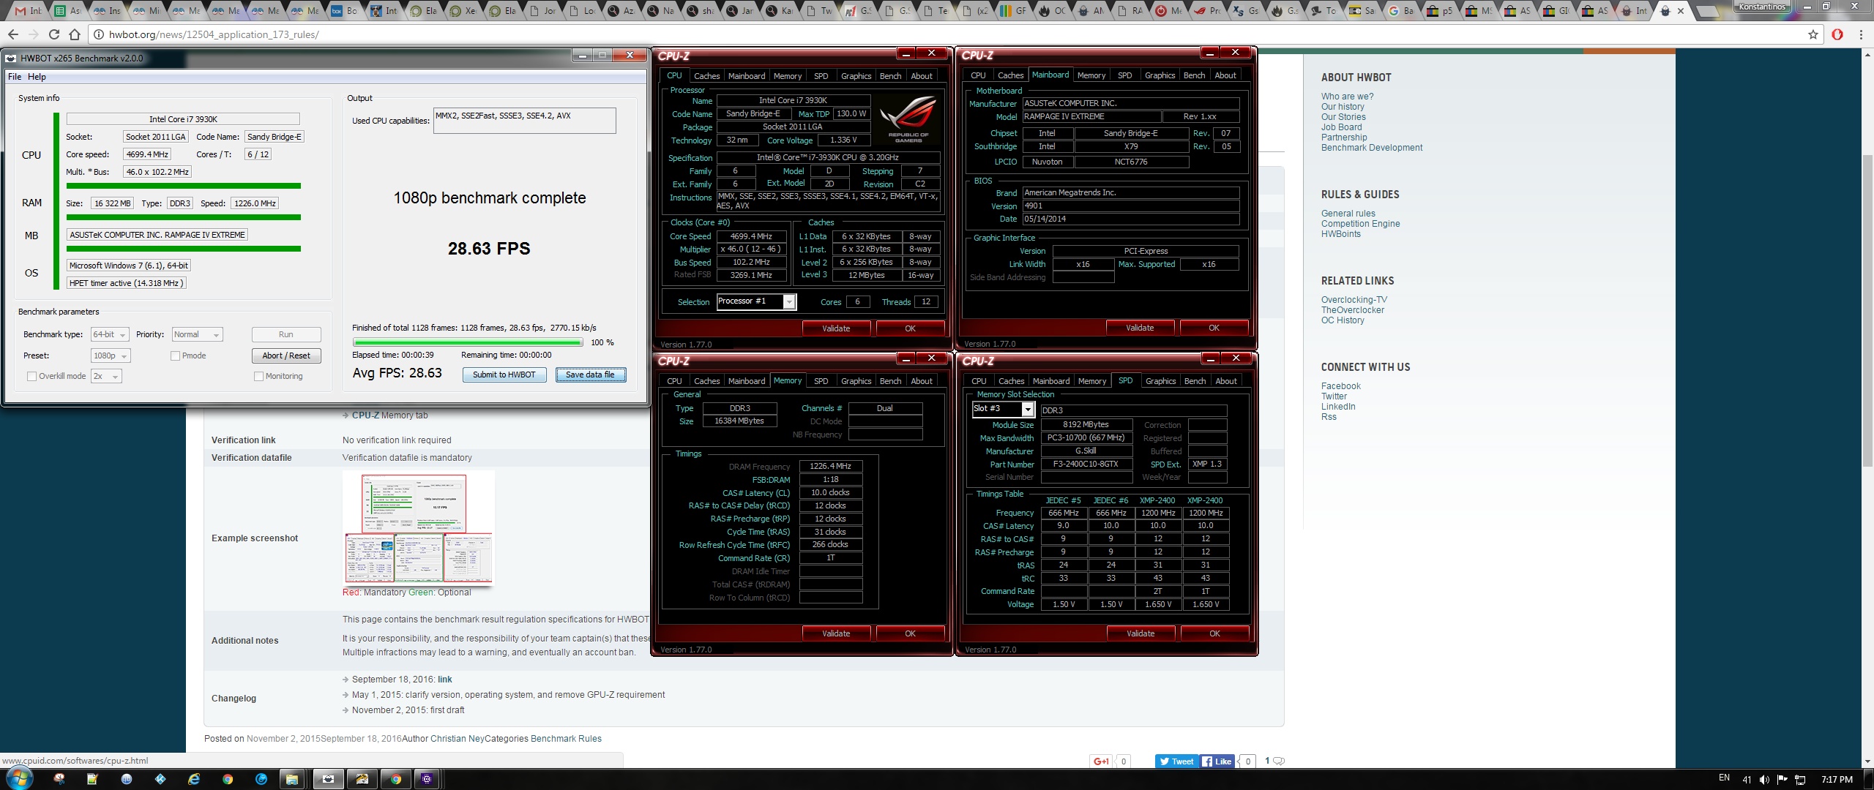Screen dimensions: 1874x790
Task: Click the Abort / Reset button
Action: pyautogui.click(x=286, y=355)
